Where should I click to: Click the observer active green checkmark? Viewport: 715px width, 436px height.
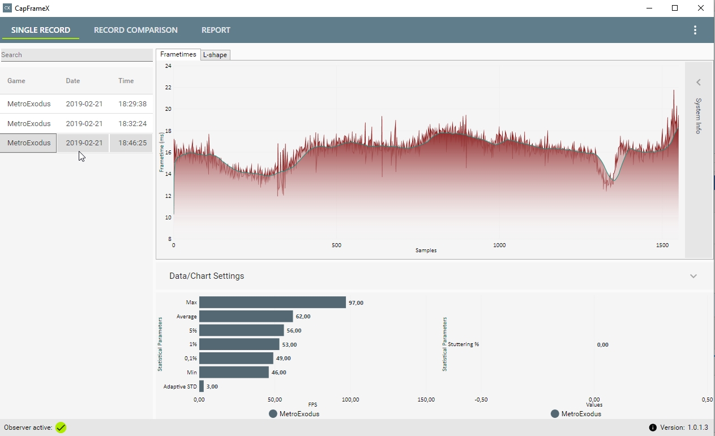[61, 428]
